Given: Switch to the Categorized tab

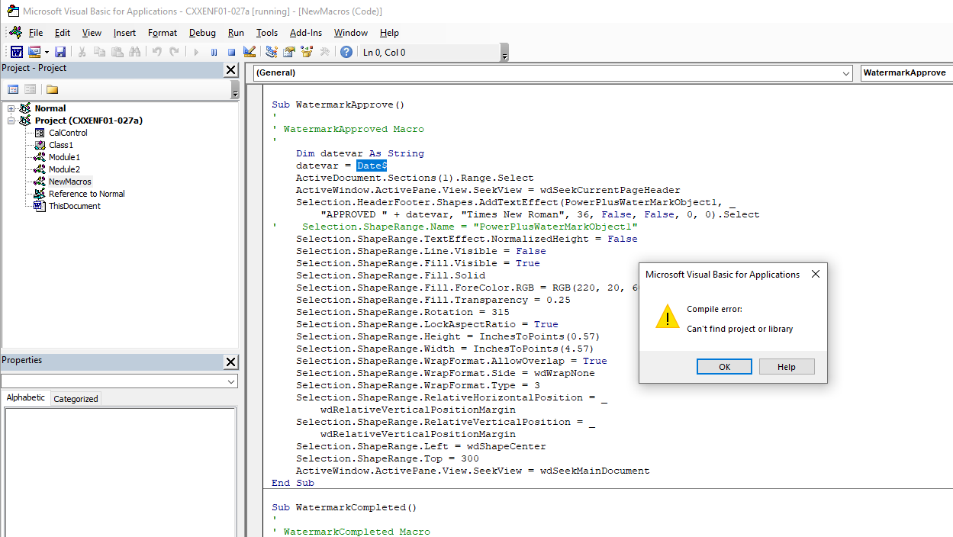Looking at the screenshot, I should click(x=76, y=399).
